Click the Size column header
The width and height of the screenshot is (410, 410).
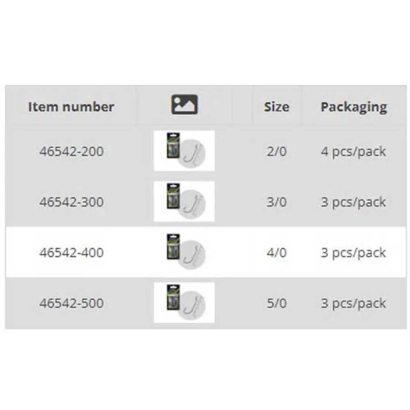pyautogui.click(x=276, y=107)
